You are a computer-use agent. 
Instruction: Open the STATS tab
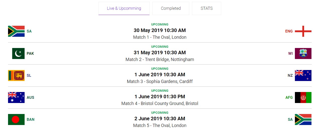click(207, 8)
